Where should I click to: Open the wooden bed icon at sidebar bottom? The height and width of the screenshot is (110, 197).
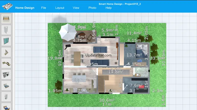pyautogui.click(x=6, y=107)
